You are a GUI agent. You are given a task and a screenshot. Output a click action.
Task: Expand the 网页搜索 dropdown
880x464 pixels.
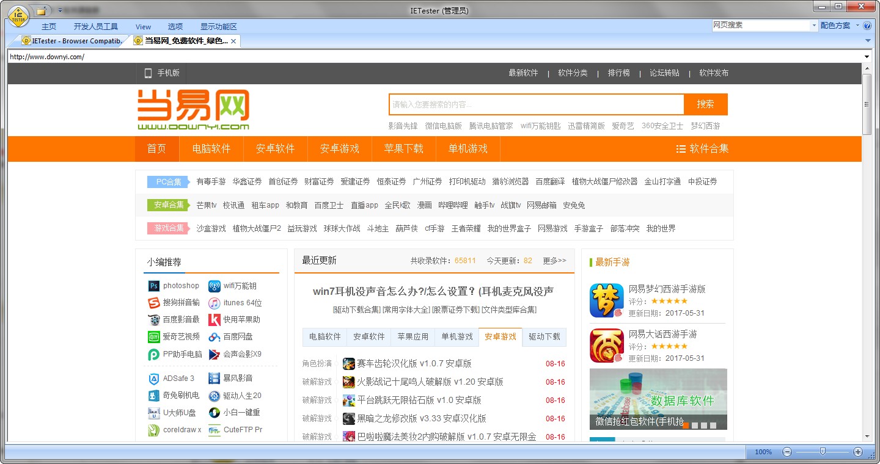click(815, 25)
